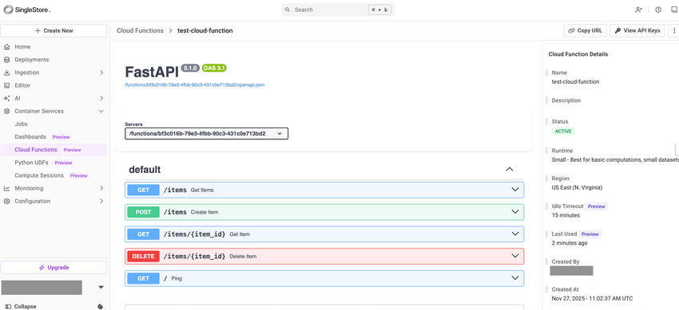The width and height of the screenshot is (679, 310).
Task: Click the test-cloud-function breadcrumb title
Action: [x=205, y=30]
